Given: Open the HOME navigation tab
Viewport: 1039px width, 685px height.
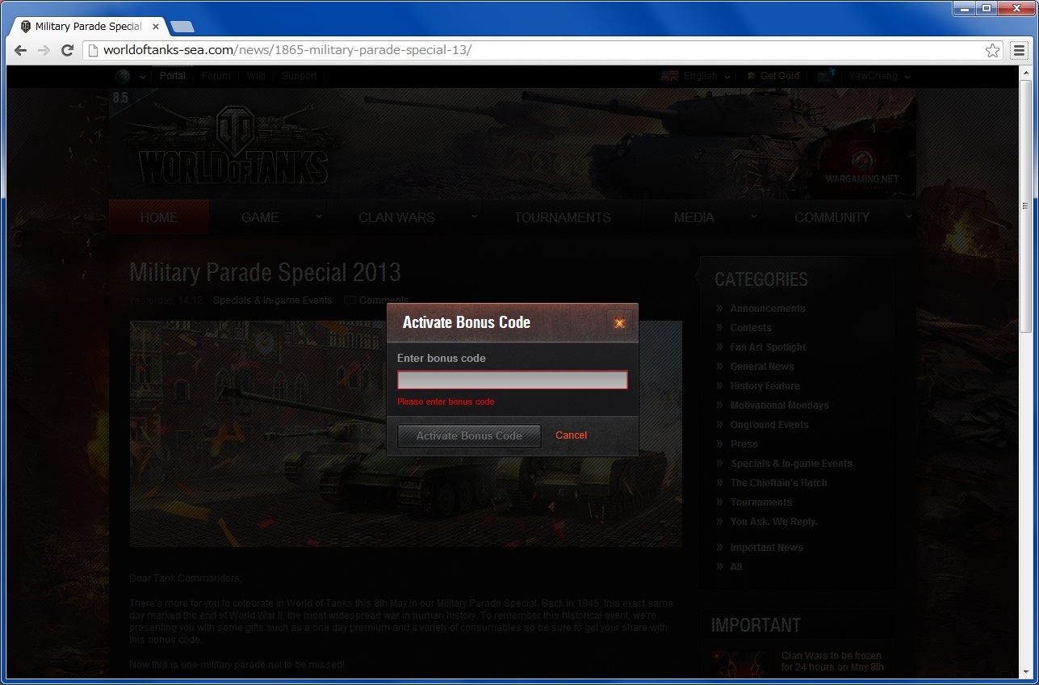Looking at the screenshot, I should [159, 217].
